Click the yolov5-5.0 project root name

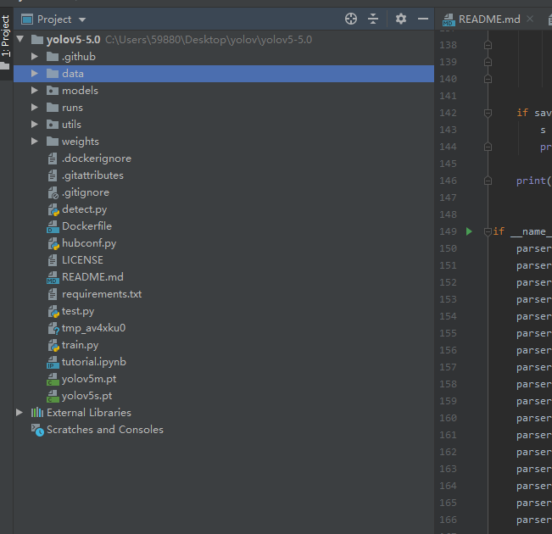(x=73, y=40)
